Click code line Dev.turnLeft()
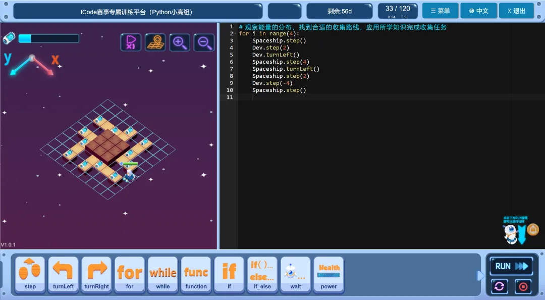The image size is (545, 300). (x=276, y=55)
